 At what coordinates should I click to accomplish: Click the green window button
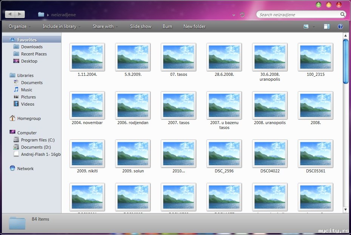pos(318,5)
